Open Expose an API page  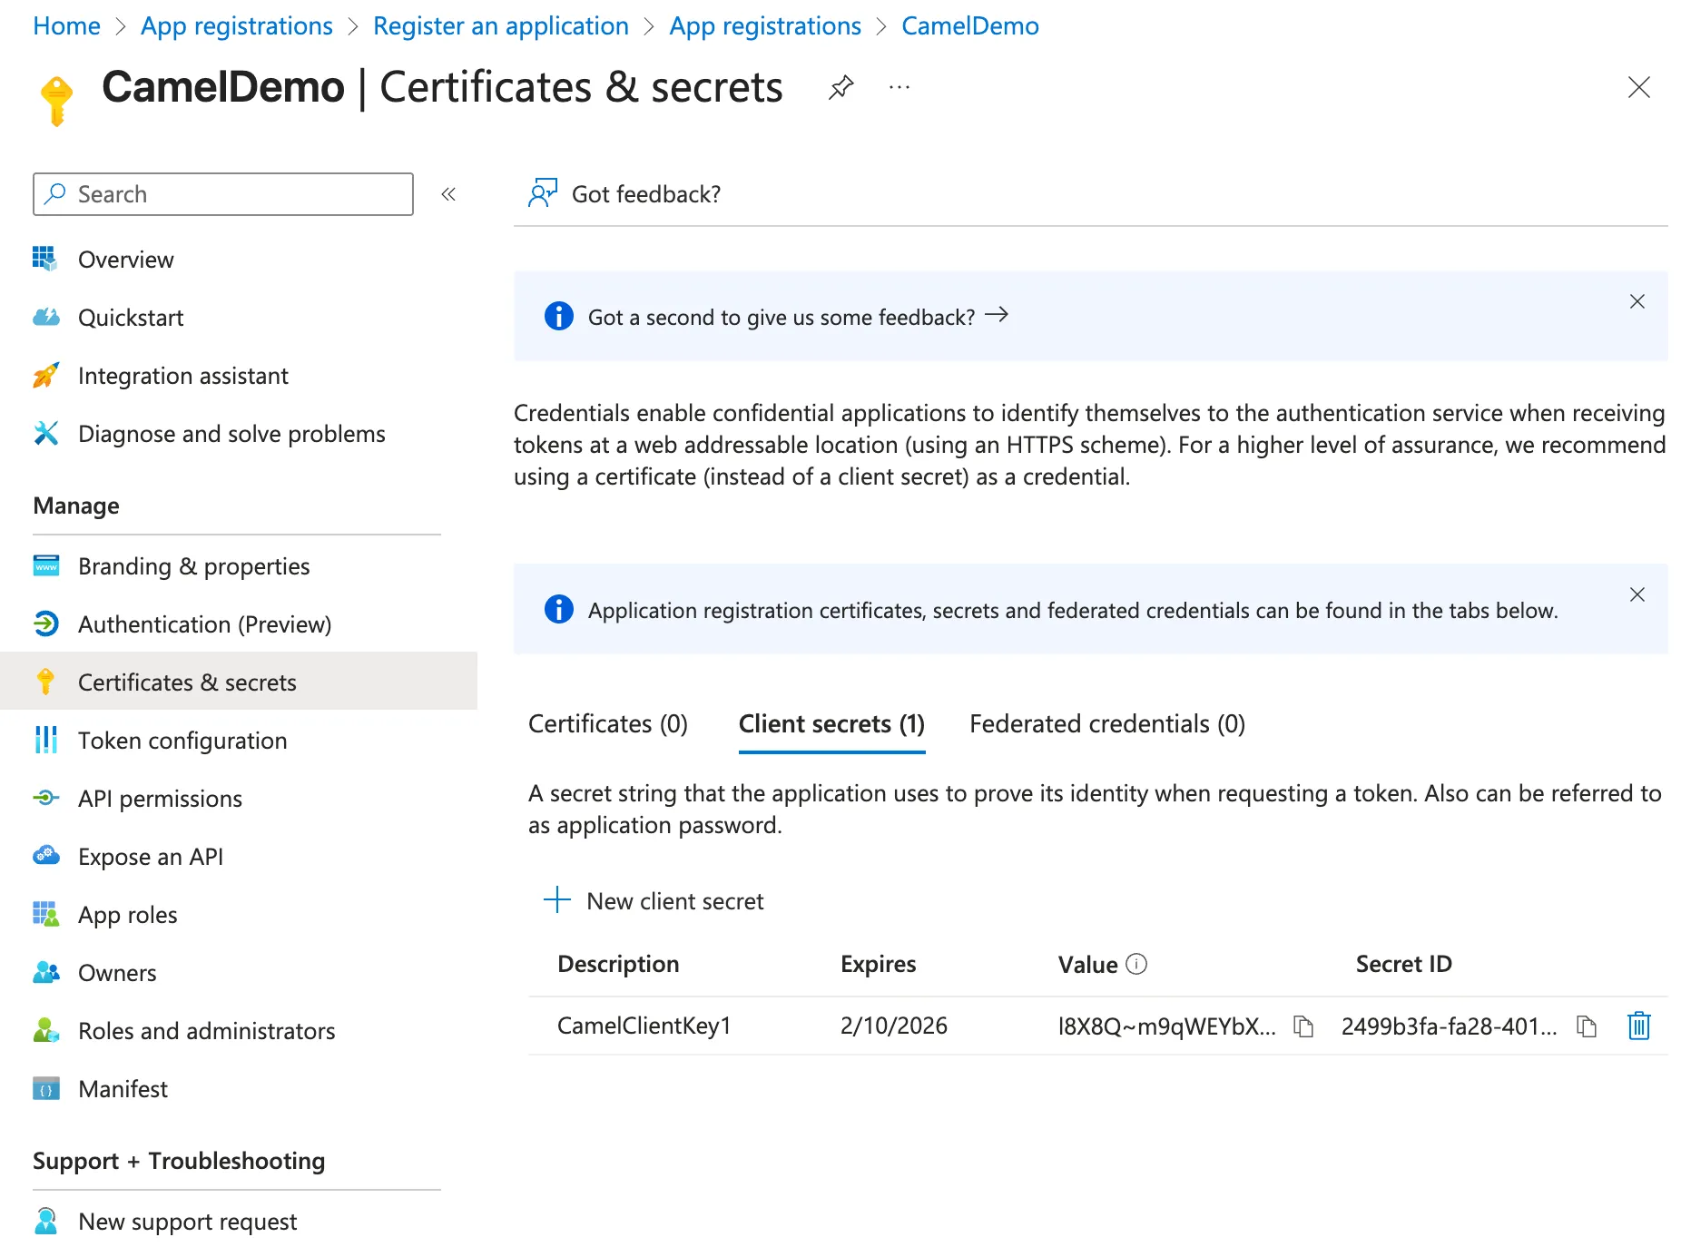click(151, 857)
